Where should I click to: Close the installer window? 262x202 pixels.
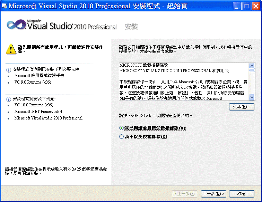pos(256,6)
